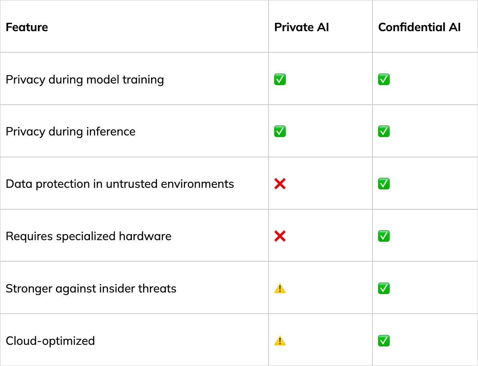This screenshot has height=366, width=478.
Task: Click 'Requires specialized hardware' row label
Action: [88, 236]
